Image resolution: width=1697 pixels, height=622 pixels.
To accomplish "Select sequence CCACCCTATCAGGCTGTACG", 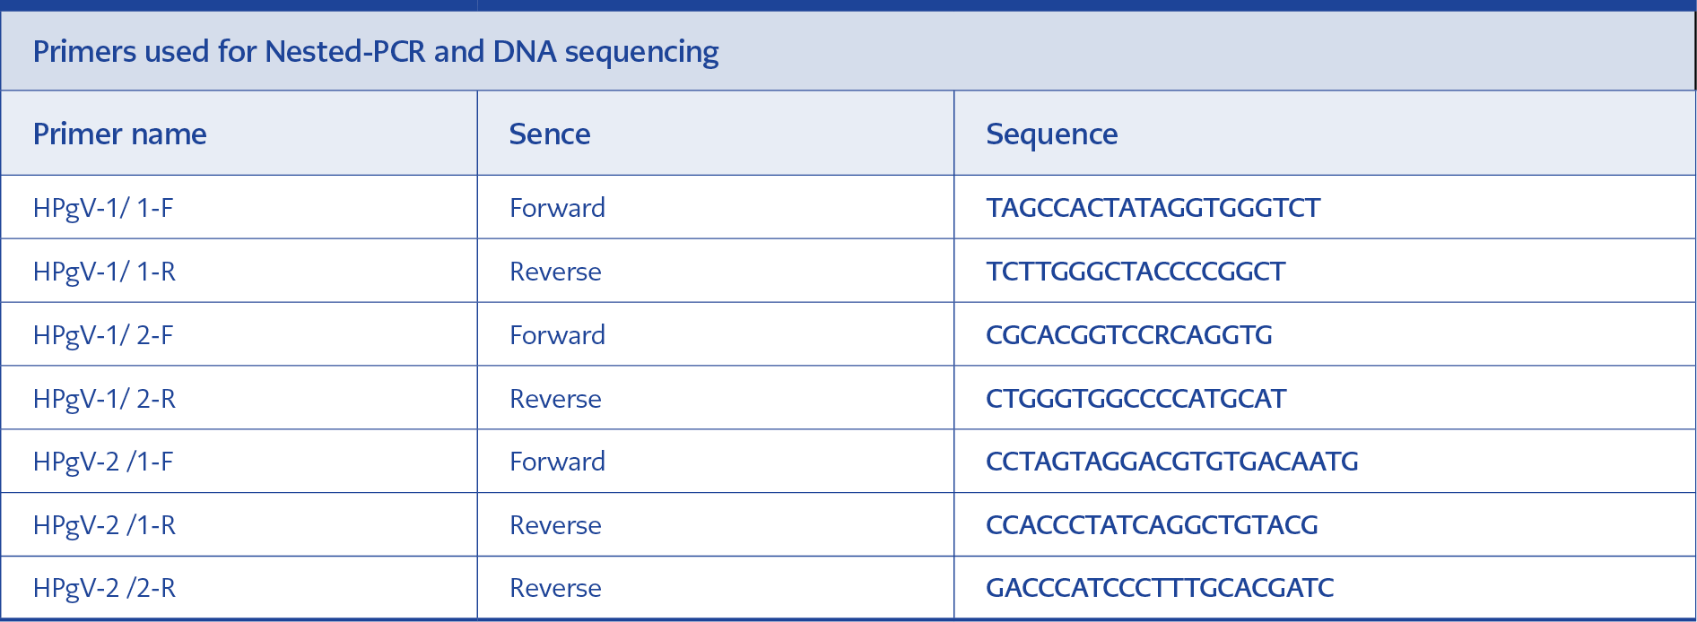I will pyautogui.click(x=1152, y=525).
